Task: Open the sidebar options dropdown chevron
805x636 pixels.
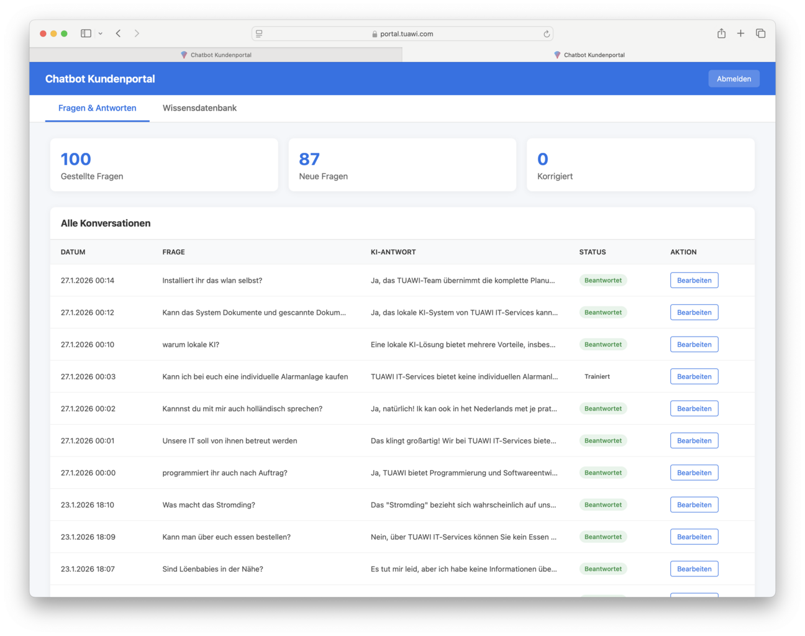Action: coord(100,34)
